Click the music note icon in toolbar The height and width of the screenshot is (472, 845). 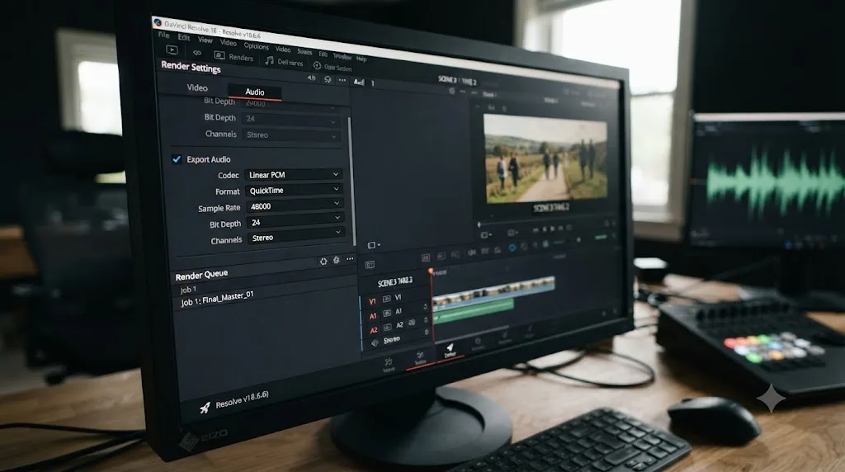pyautogui.click(x=269, y=60)
